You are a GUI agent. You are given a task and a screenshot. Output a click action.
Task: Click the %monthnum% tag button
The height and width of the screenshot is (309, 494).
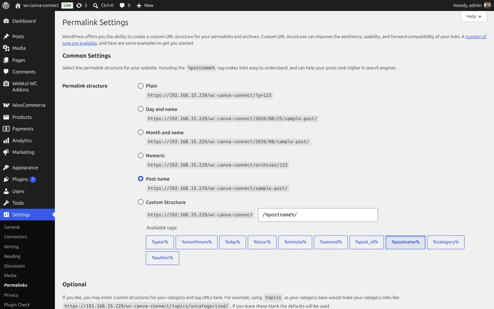[x=197, y=242]
